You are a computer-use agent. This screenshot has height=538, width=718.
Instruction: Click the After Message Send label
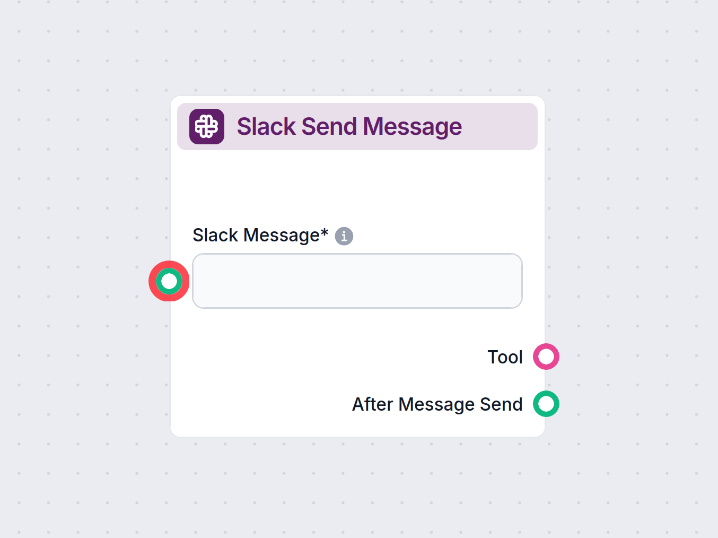point(437,404)
